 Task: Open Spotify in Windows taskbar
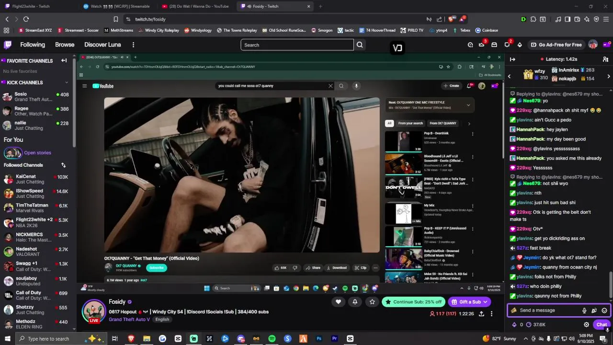272,338
